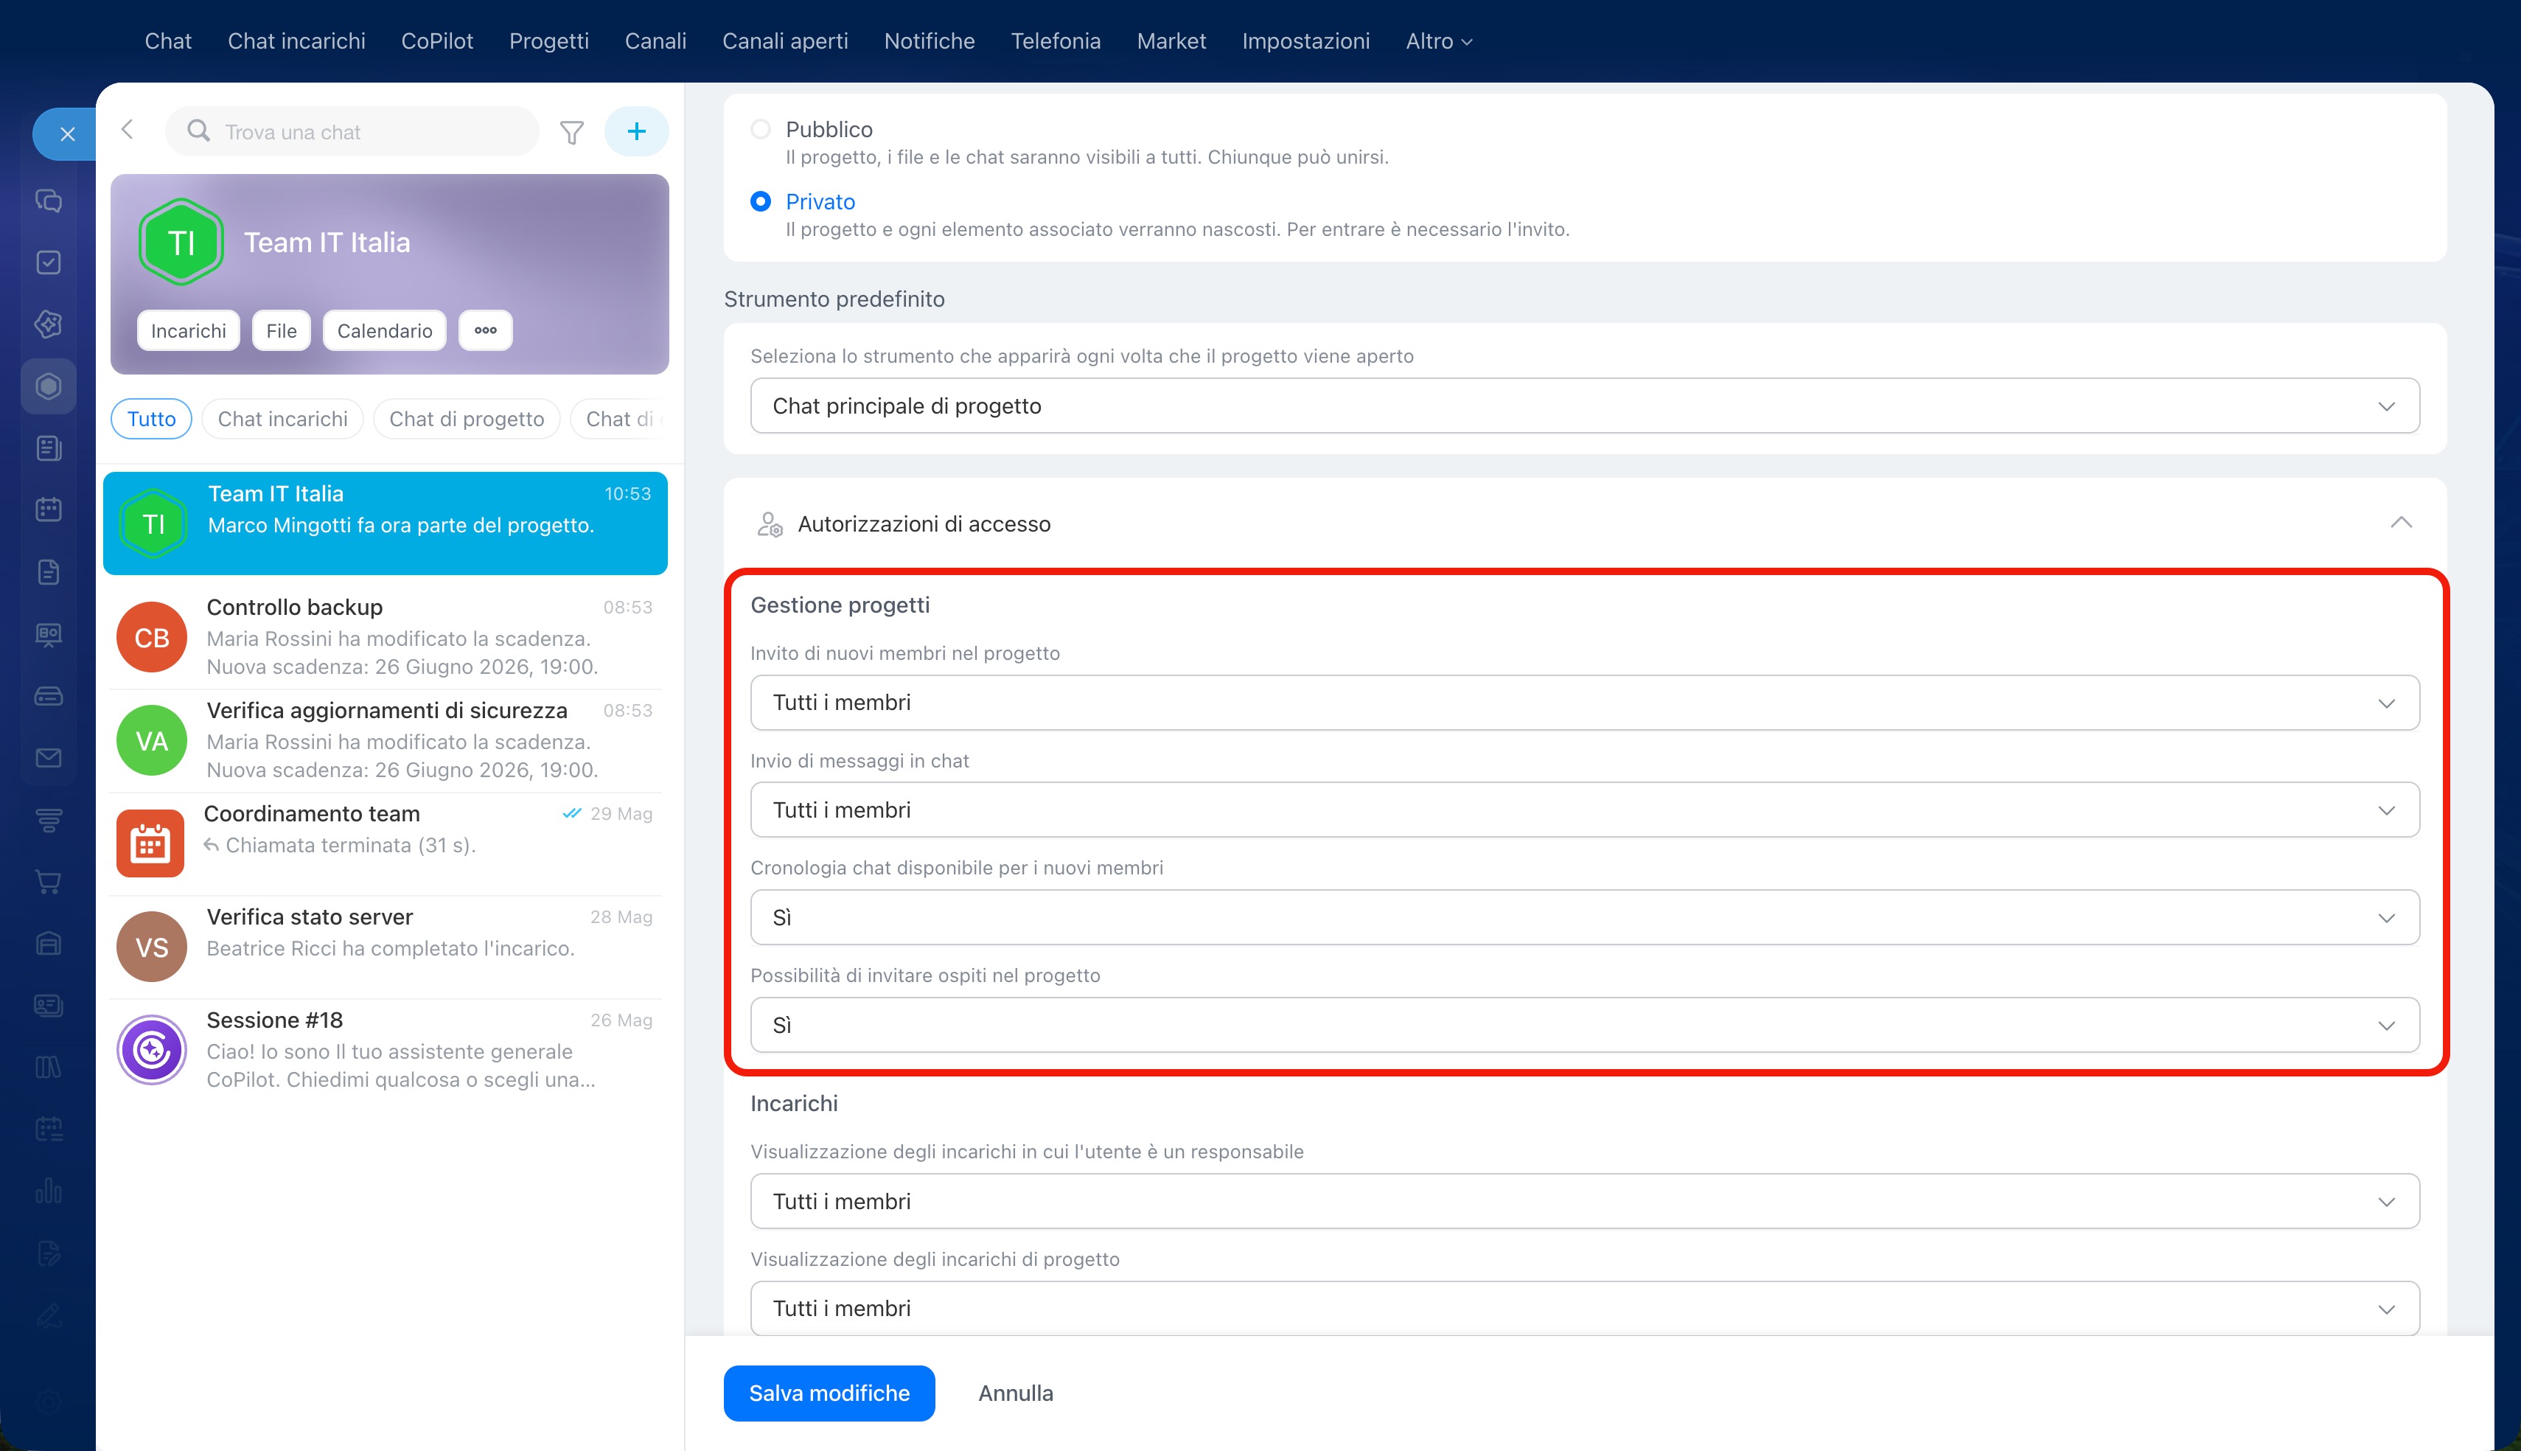Viewport: 2521px width, 1451px height.
Task: Open the calendar icon in left sidebar
Action: pos(49,510)
